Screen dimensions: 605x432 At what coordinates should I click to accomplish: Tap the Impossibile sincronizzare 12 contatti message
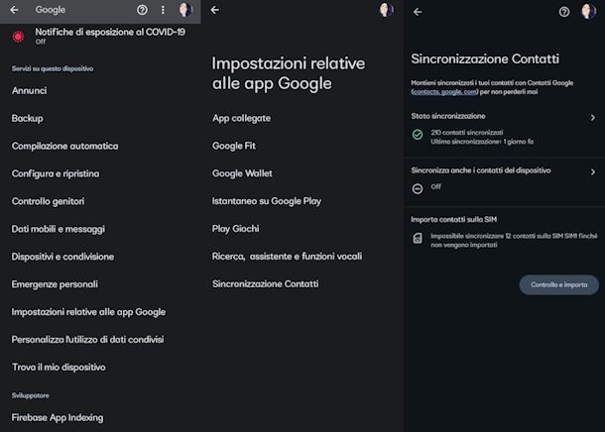pos(514,240)
